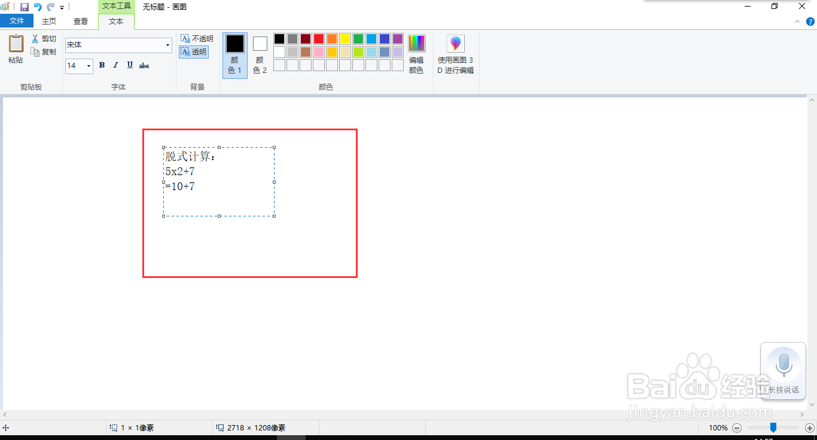Pick the orange color swatch
The height and width of the screenshot is (440, 817).
332,39
